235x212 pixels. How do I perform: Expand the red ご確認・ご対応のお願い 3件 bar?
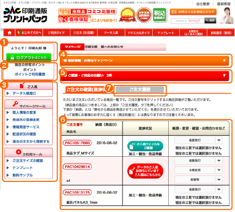click(x=145, y=75)
